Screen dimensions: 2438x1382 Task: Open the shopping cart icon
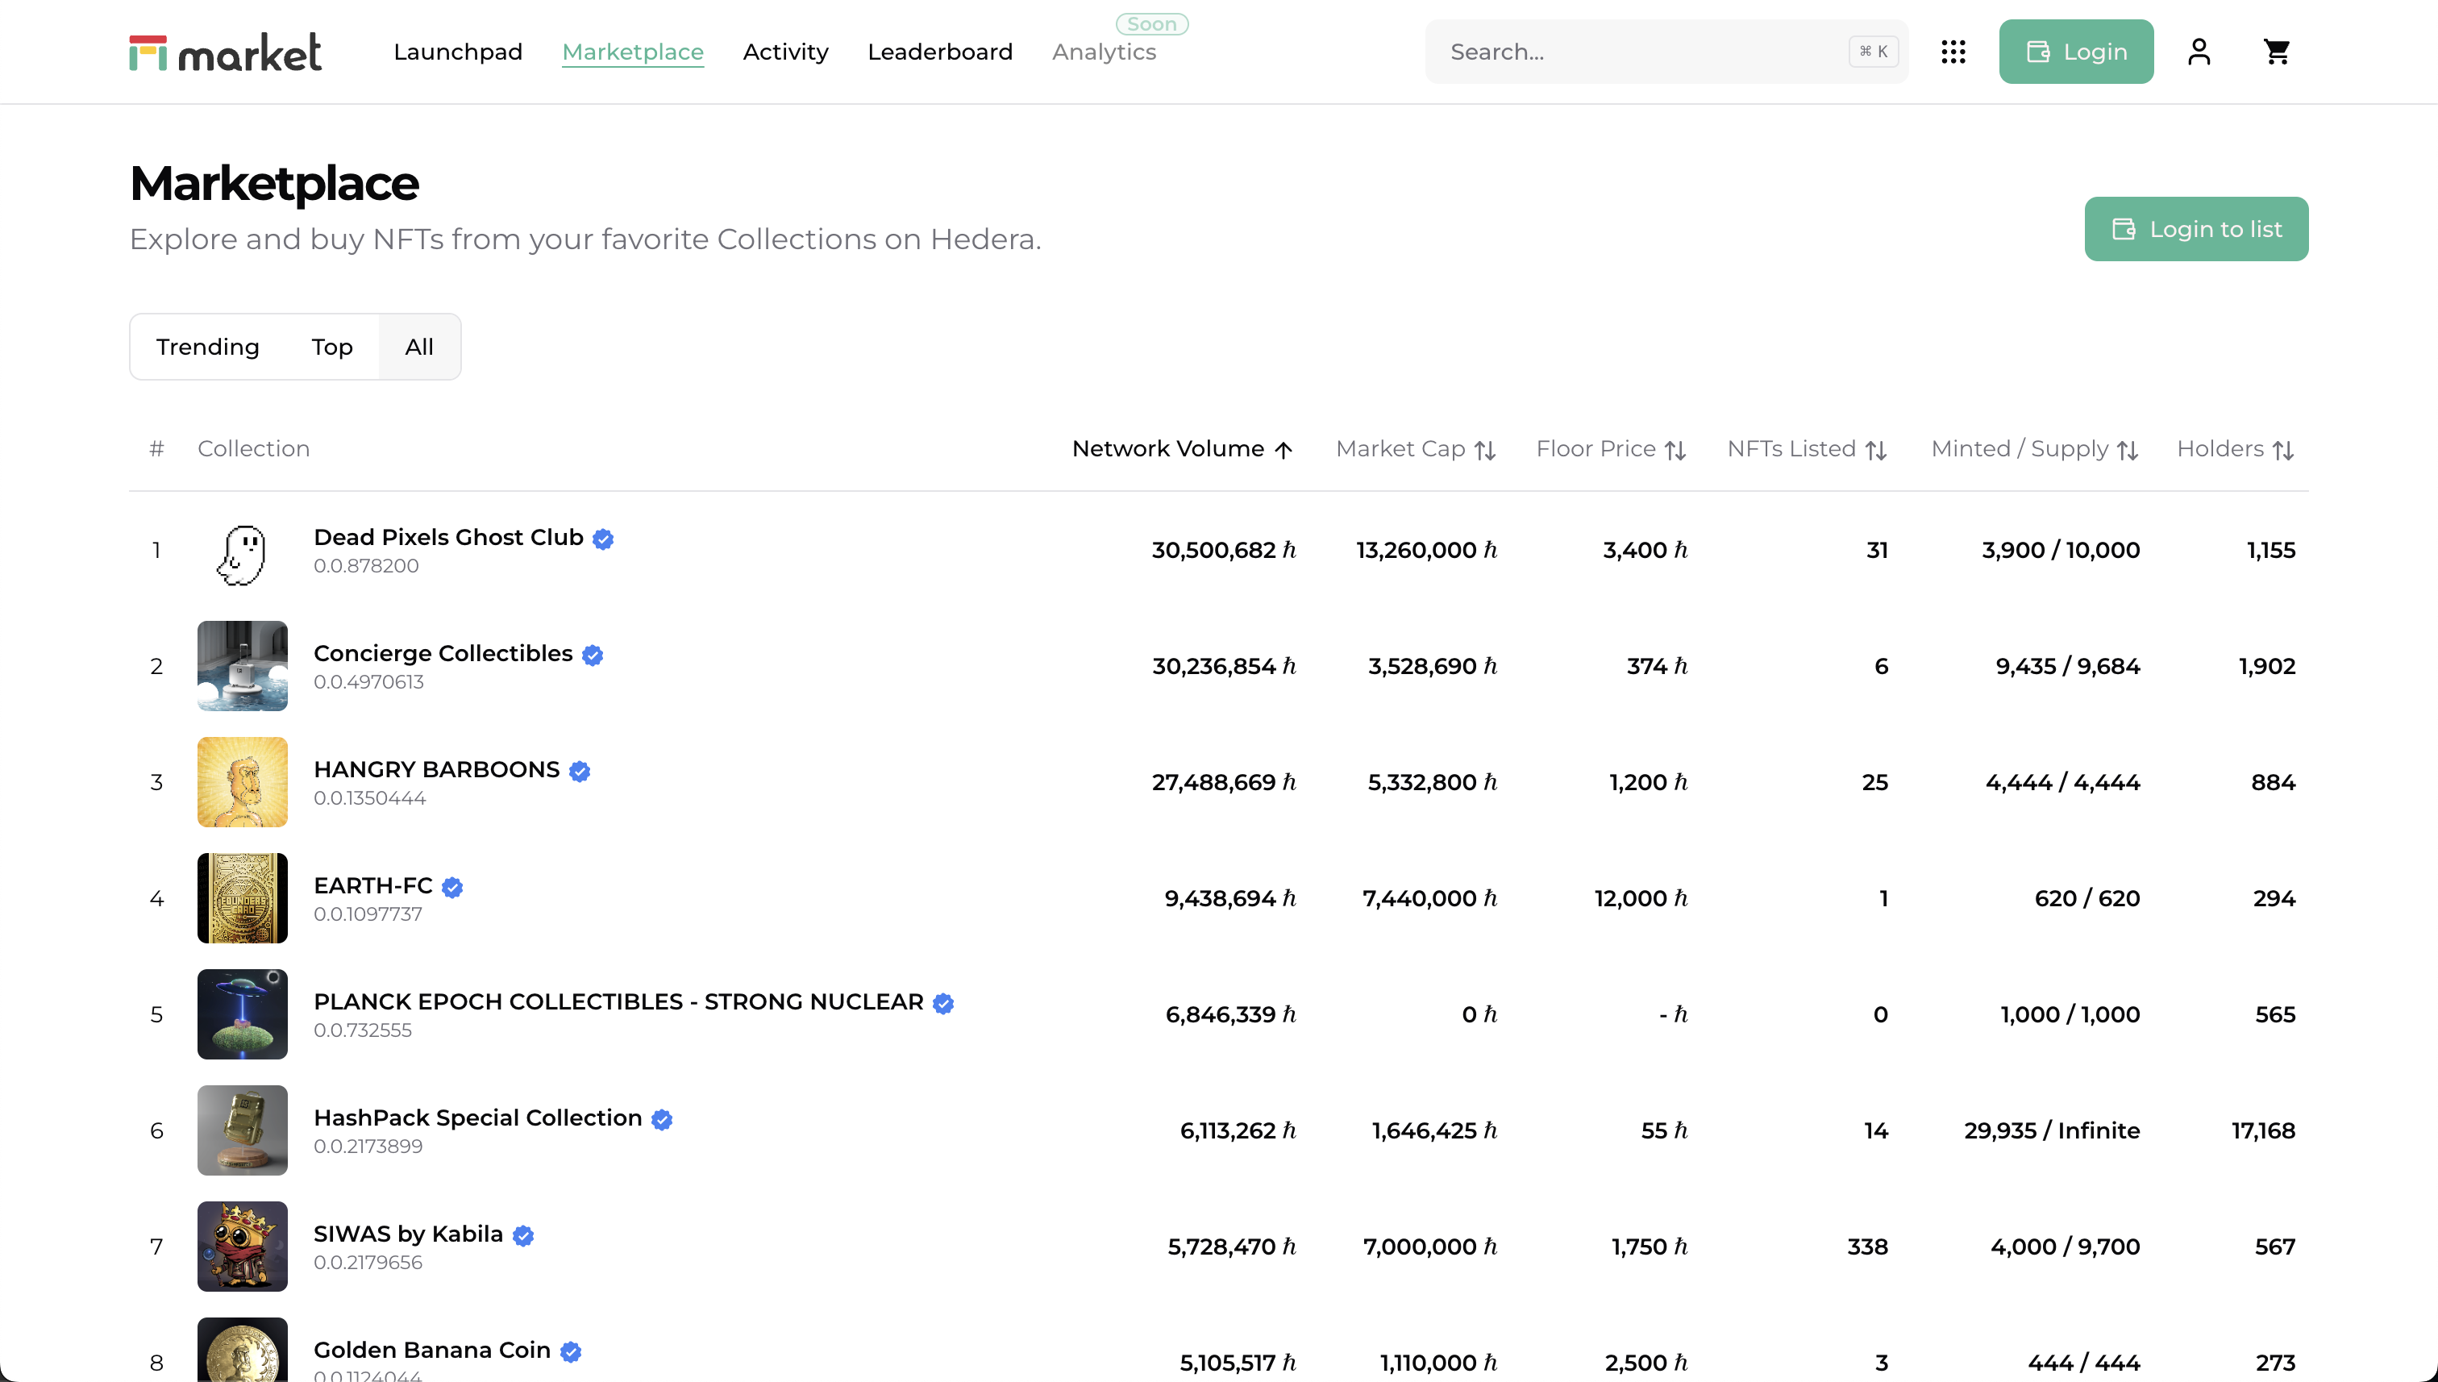[2277, 52]
